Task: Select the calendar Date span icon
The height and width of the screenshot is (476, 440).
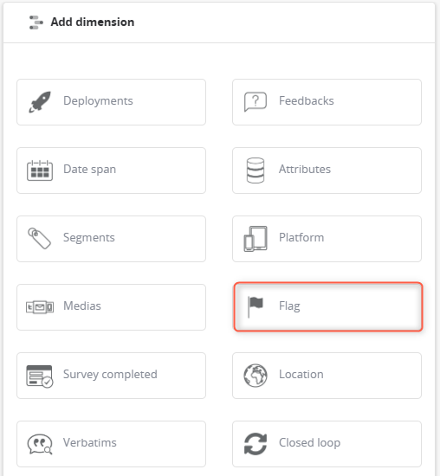Action: [40, 170]
